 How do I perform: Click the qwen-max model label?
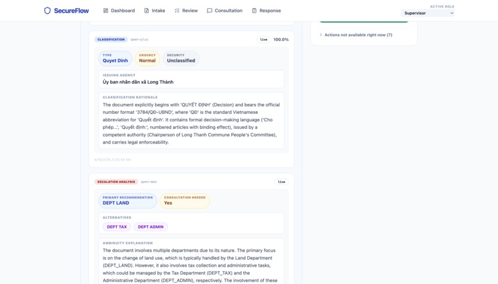point(149,182)
